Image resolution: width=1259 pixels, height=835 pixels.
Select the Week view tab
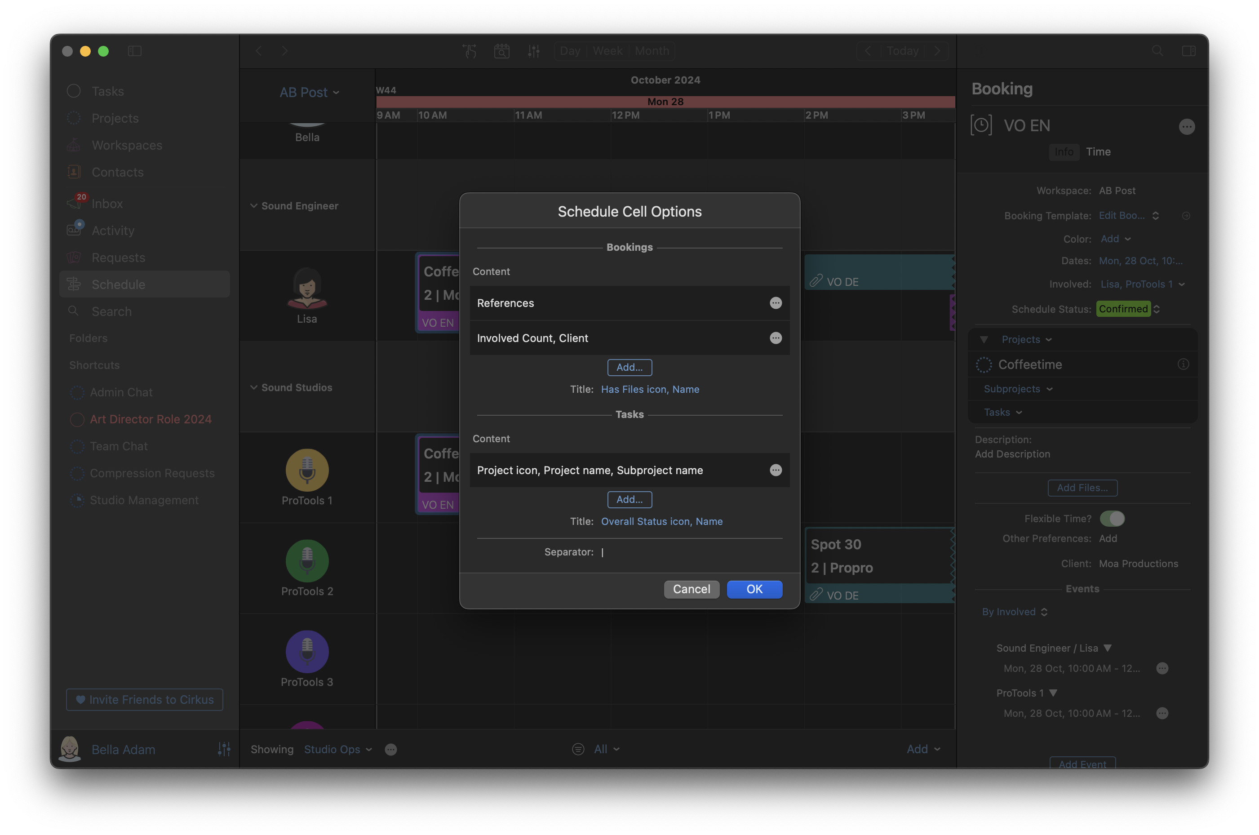607,51
